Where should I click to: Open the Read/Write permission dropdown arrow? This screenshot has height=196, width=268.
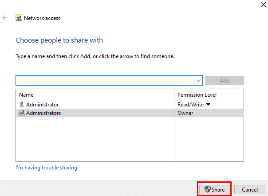(208, 105)
